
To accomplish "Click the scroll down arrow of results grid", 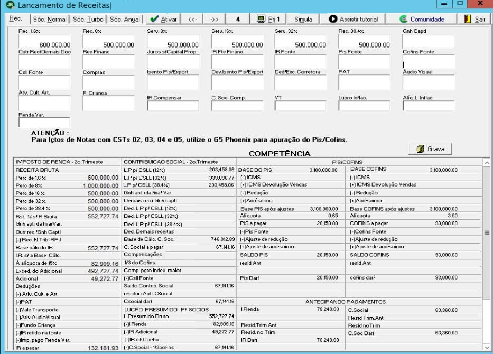I will 487,348.
